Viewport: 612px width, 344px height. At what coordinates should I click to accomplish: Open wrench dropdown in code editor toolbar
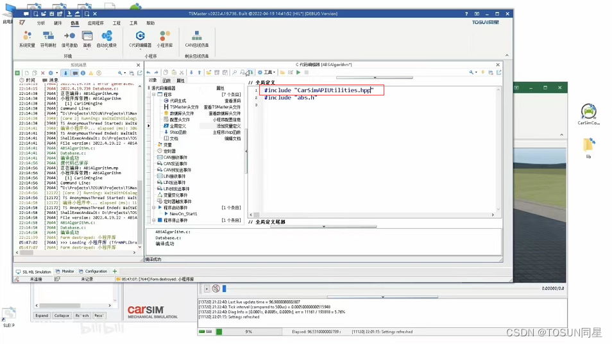click(x=473, y=72)
